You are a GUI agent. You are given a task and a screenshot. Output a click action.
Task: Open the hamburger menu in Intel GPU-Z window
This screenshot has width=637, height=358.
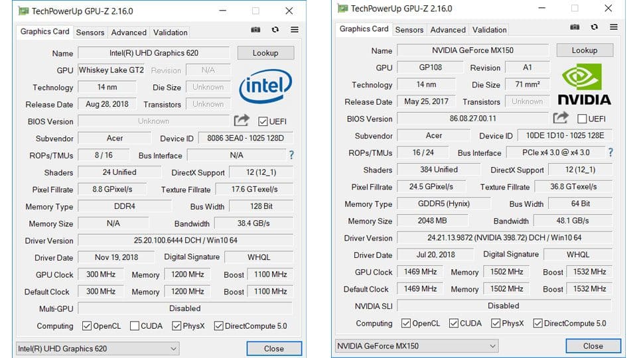(x=295, y=30)
